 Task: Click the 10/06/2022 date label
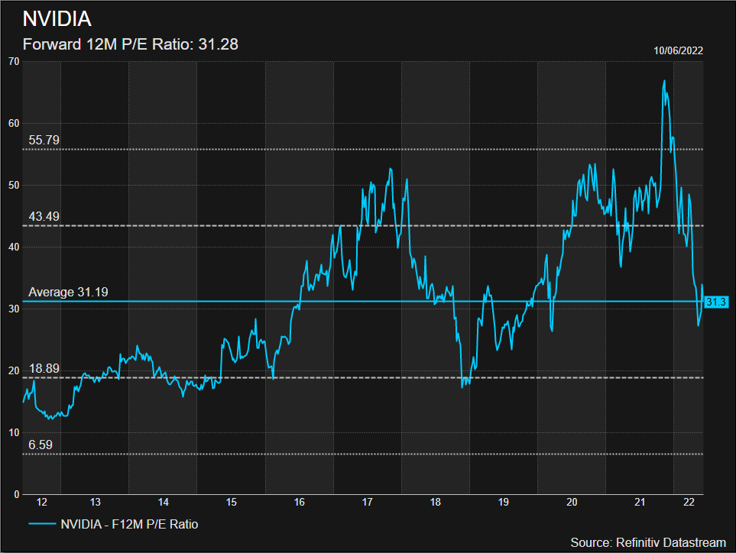678,50
